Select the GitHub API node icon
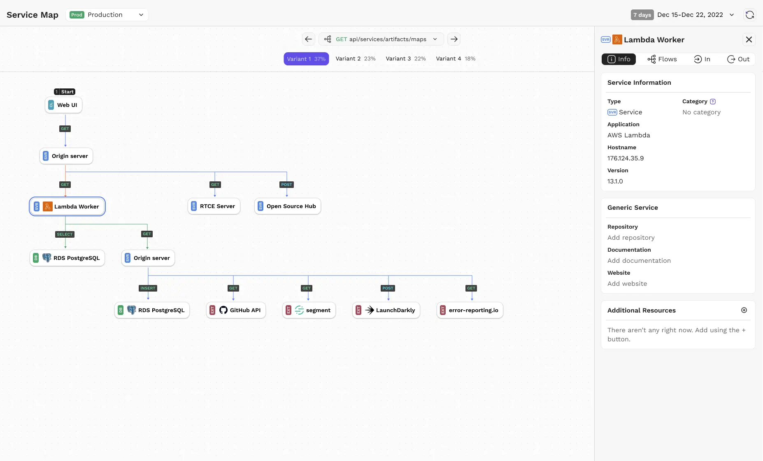 [x=223, y=310]
